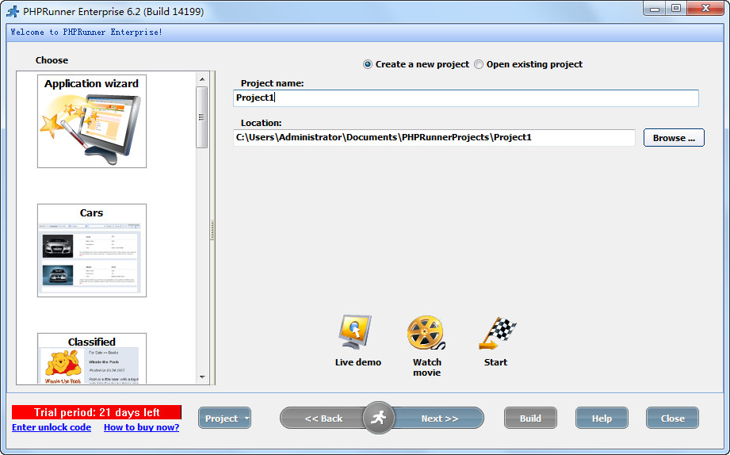The height and width of the screenshot is (455, 730).
Task: Maximize the PHPRunner window
Action: tap(676, 9)
